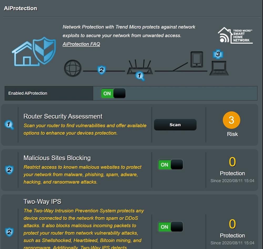Click the orange risk count circle
The image size is (263, 249).
pos(231,120)
